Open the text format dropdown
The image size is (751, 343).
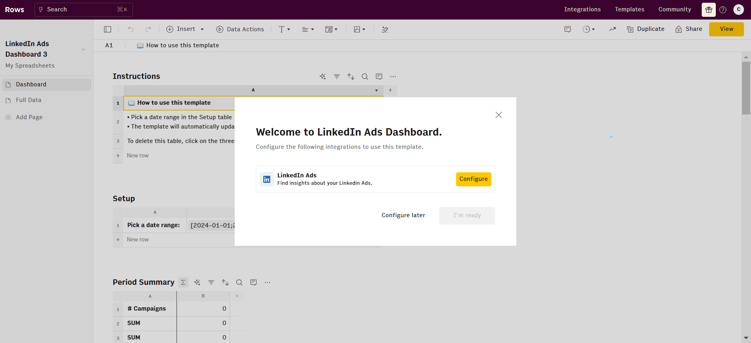point(284,29)
